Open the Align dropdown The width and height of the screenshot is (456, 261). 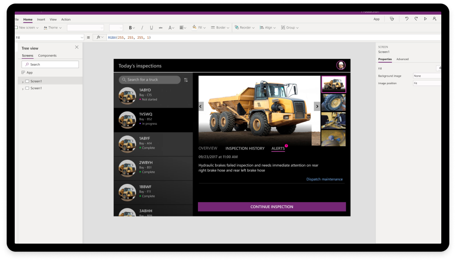pos(267,28)
